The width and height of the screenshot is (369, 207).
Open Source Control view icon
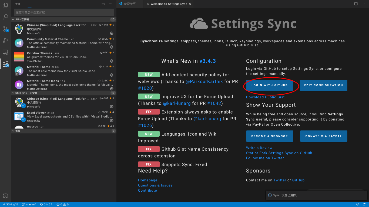5,29
